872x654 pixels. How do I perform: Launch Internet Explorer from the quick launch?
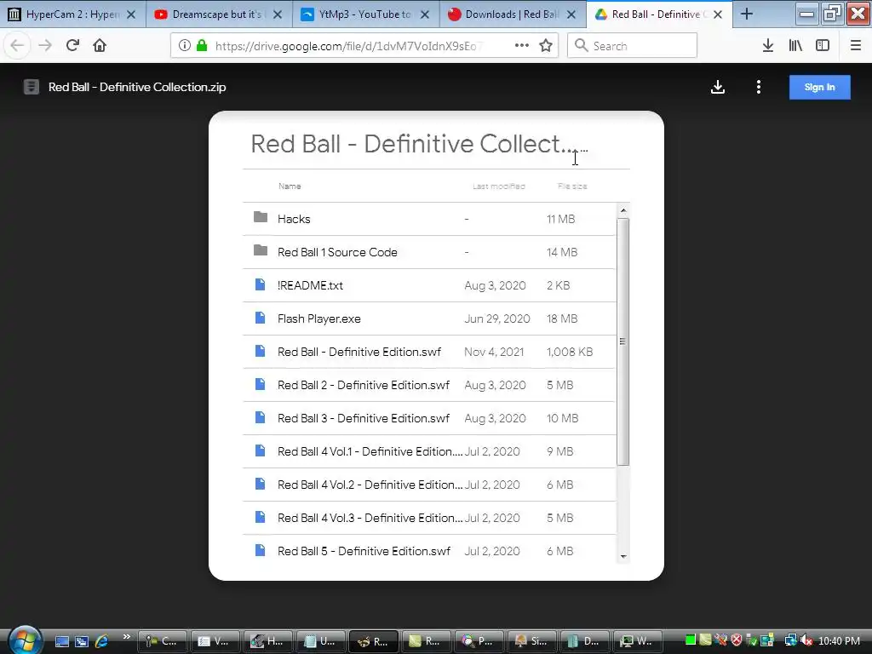coord(102,641)
